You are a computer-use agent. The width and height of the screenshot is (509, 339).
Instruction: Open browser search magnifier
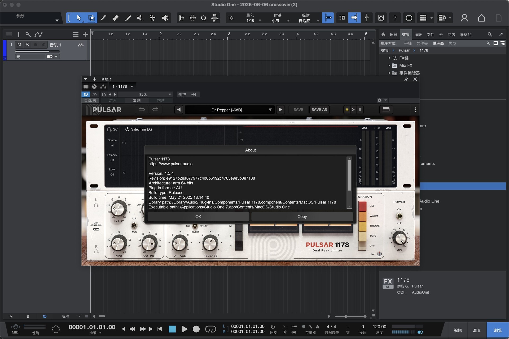(490, 34)
